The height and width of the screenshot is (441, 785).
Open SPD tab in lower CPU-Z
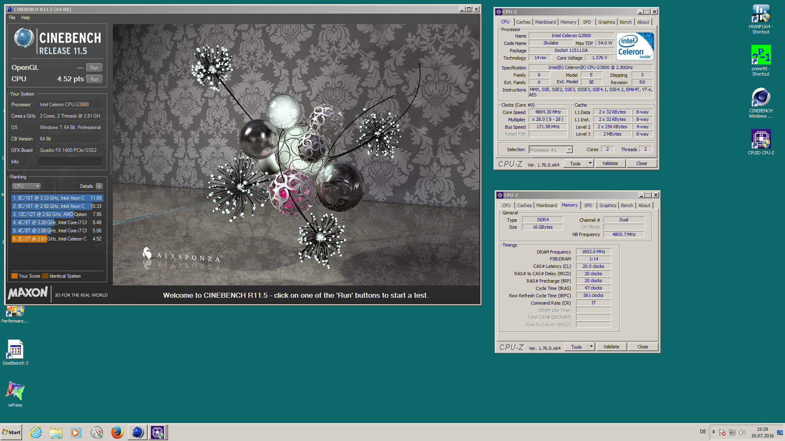tap(588, 205)
